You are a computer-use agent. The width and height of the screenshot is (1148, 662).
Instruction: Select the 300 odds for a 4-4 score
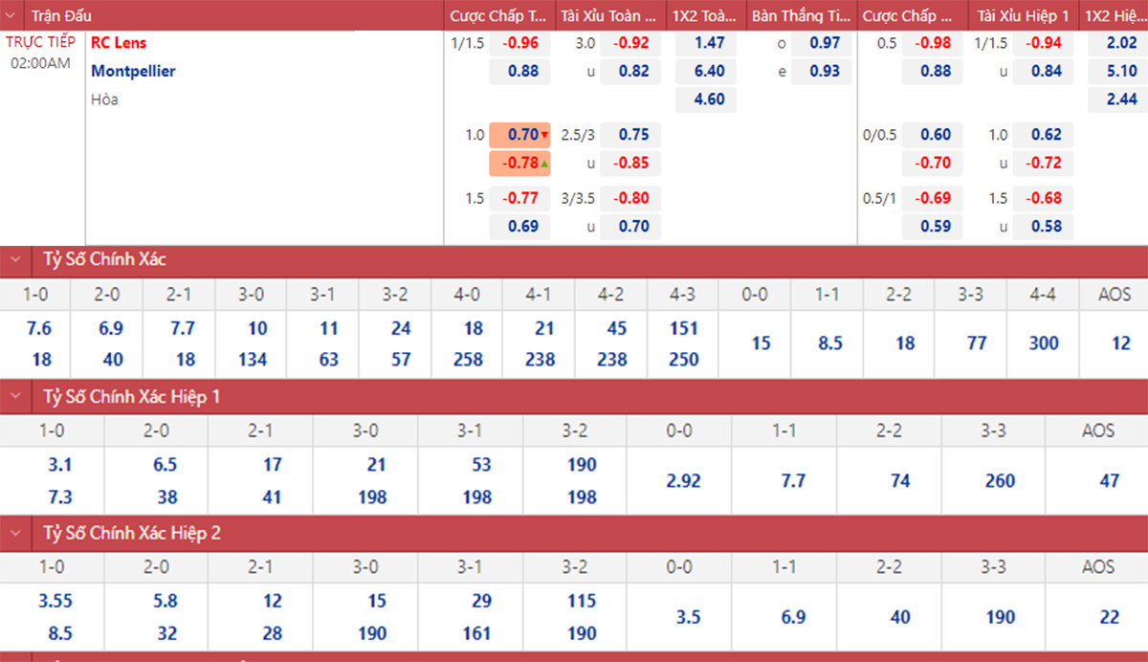(x=1044, y=343)
